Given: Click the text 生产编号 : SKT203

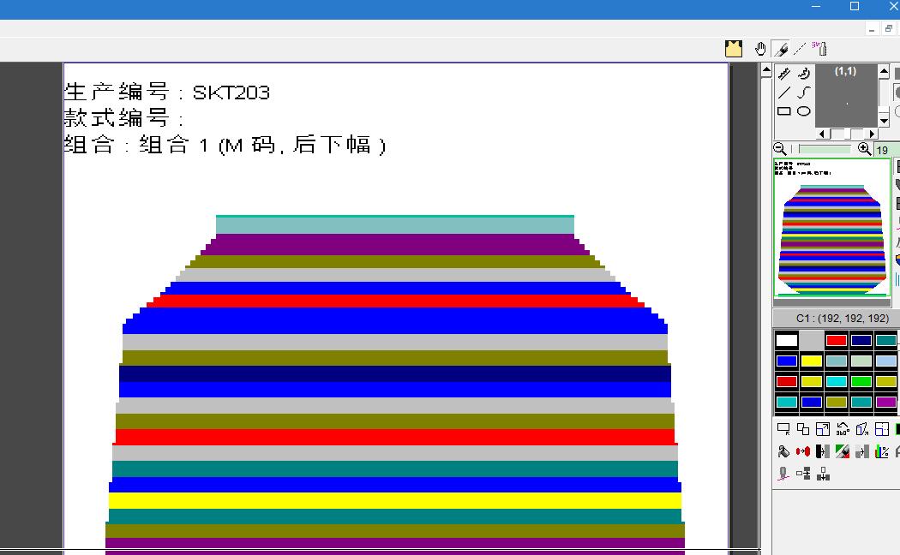Looking at the screenshot, I should point(166,92).
